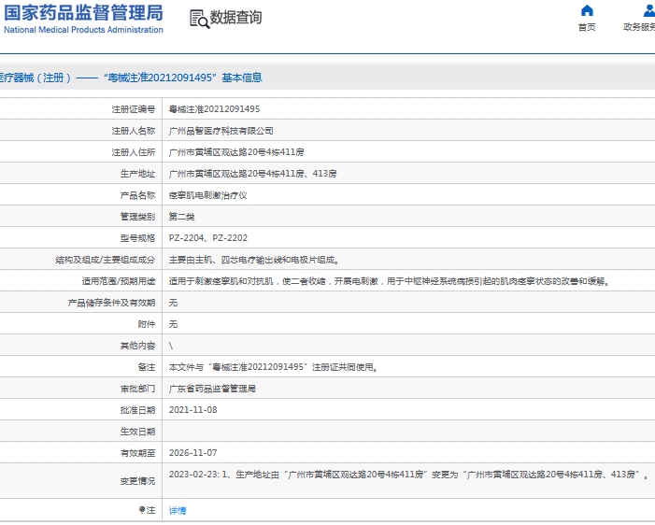Image resolution: width=655 pixels, height=525 pixels.
Task: Click the 注册人名称 label
Action: point(134,131)
